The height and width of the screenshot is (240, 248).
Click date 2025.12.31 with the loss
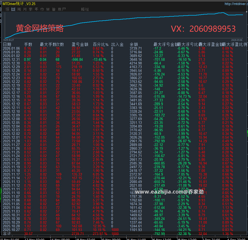(x=11, y=59)
